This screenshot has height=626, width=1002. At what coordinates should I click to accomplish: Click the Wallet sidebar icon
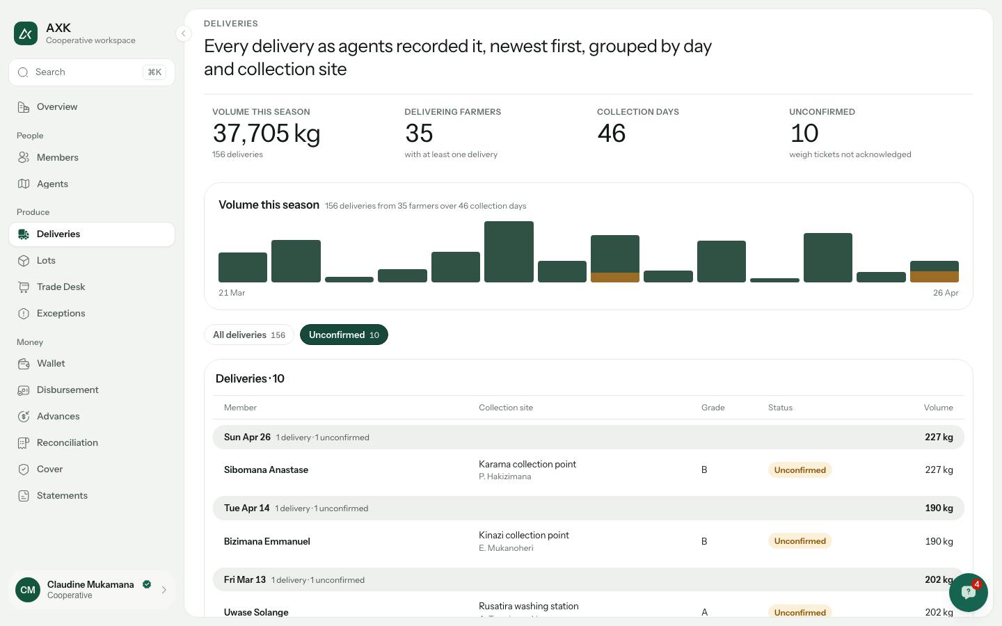[24, 364]
